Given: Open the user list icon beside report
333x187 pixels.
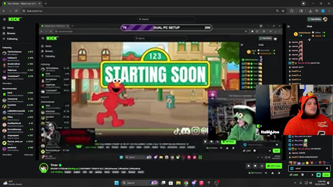Looking at the screenshot, I should 279,173.
